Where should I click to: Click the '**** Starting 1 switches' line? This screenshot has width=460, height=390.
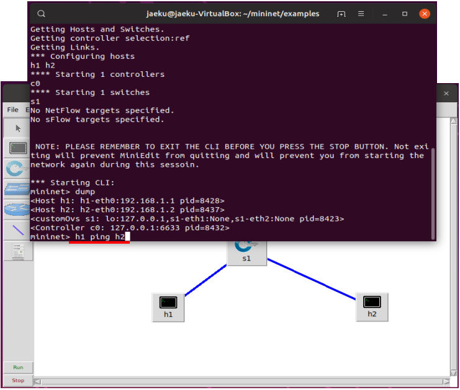tap(90, 92)
